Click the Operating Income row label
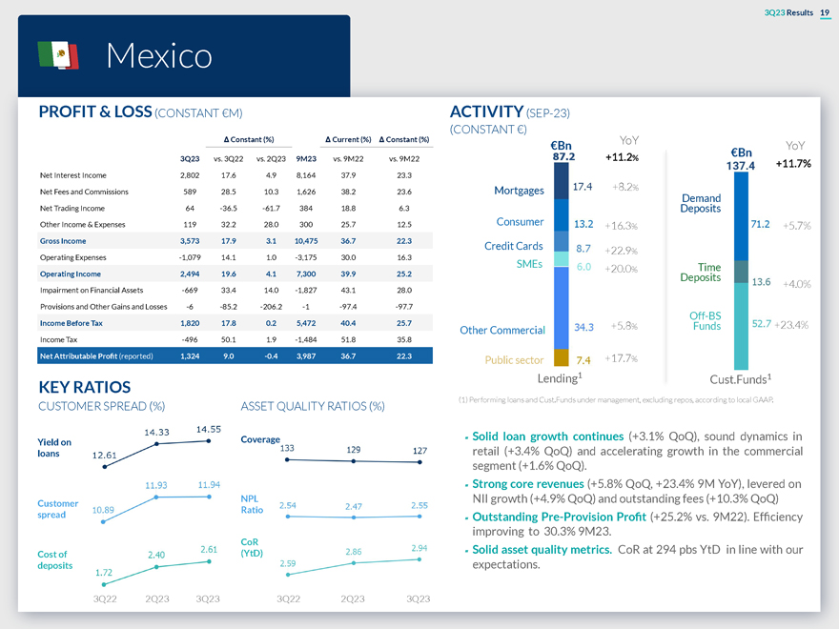 (71, 274)
